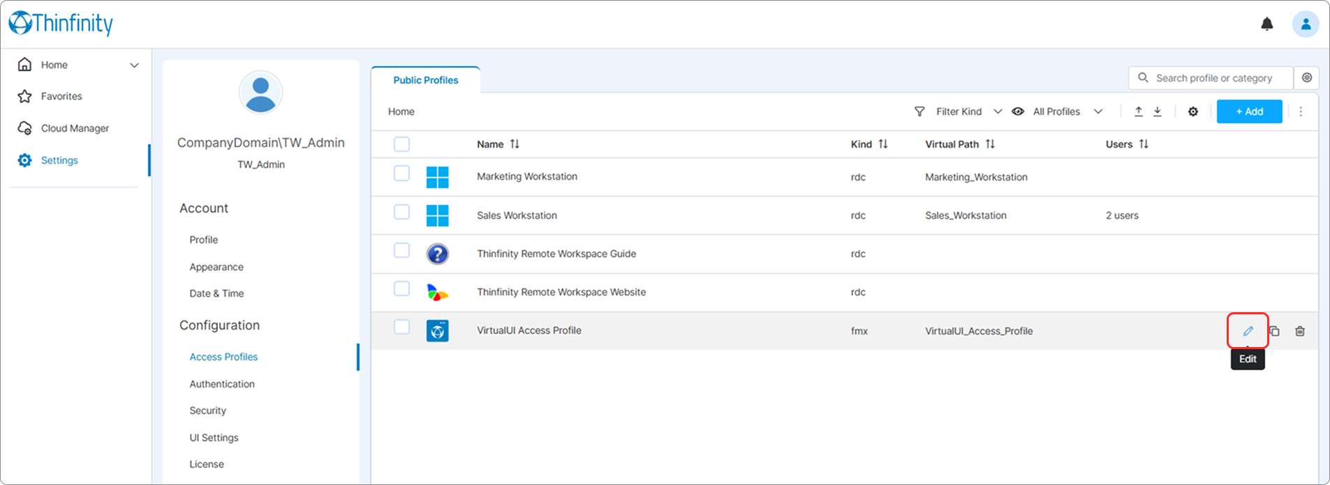The height and width of the screenshot is (485, 1330).
Task: Click the Favorites star icon
Action: [x=25, y=96]
